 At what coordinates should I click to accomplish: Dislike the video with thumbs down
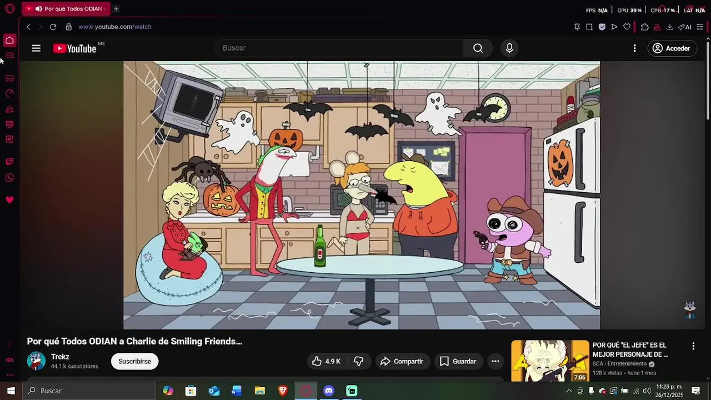358,361
